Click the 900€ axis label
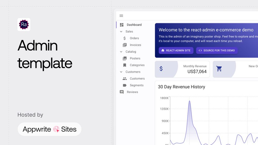Viewport: 258px width, 145px height. (x=165, y=121)
